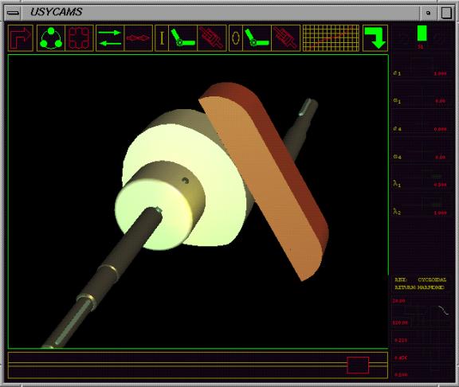Select the red cross-shaped cam icon
459x387 pixels.
pos(79,38)
